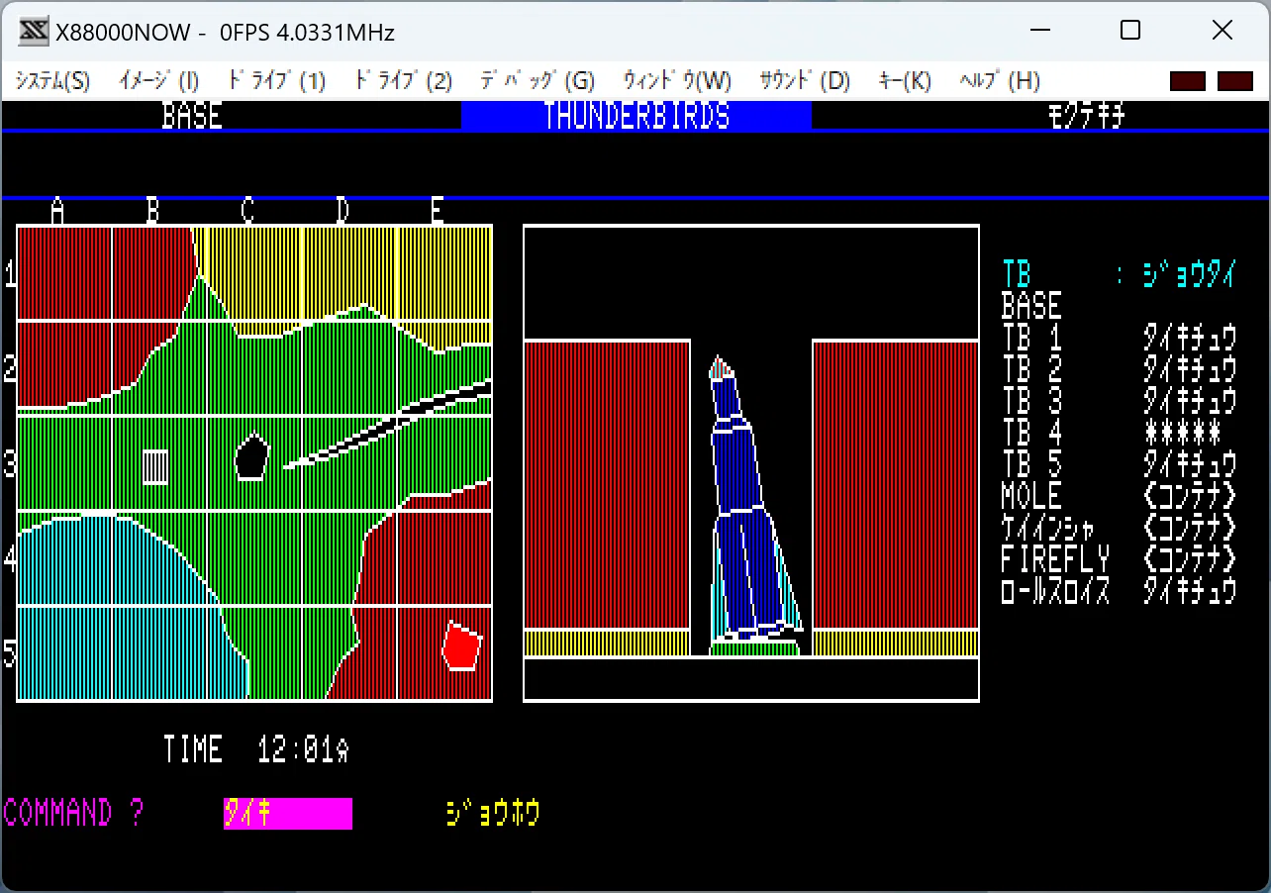Click map column label A
This screenshot has height=893, width=1271.
(x=57, y=211)
